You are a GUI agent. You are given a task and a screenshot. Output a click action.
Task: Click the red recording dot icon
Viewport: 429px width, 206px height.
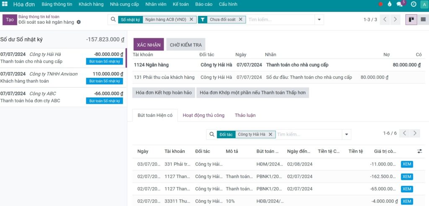[x=380, y=4]
